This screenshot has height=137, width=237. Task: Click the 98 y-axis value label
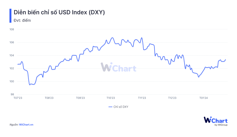[x=12, y=94]
